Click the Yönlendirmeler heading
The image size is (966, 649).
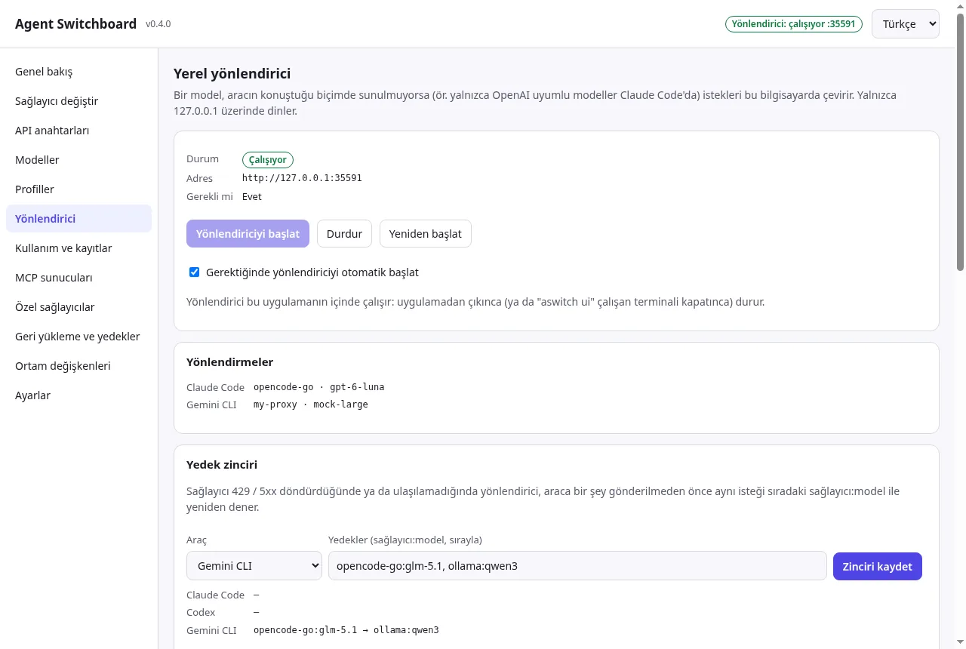(x=229, y=362)
